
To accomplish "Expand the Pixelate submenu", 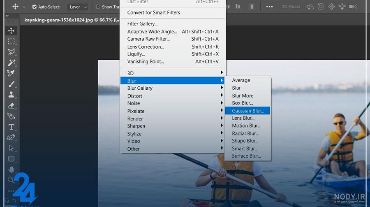I will click(172, 111).
